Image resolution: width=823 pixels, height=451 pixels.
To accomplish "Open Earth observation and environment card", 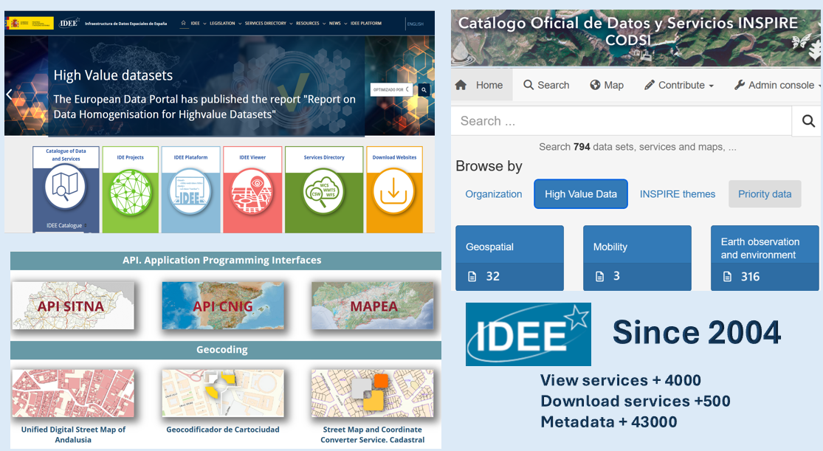I will click(x=765, y=258).
